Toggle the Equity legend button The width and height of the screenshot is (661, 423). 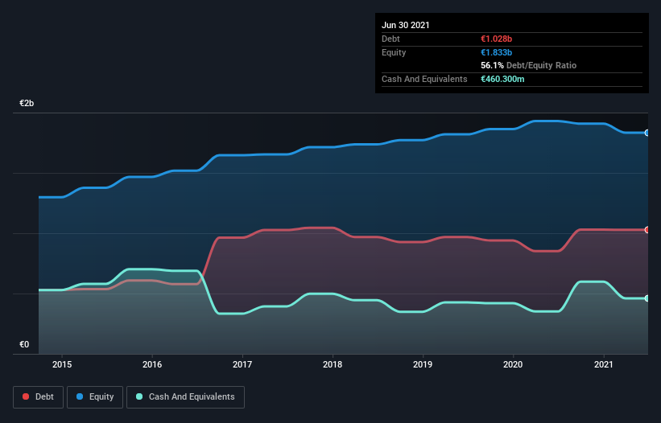tap(95, 397)
